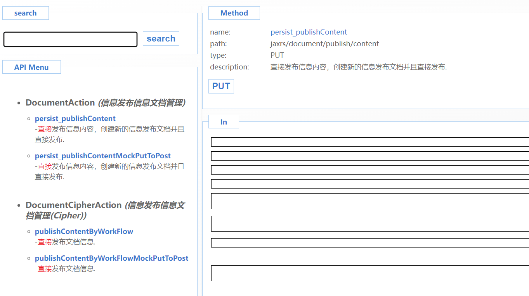Select the DocumentCipherAction group heading
529x296 pixels.
click(105, 210)
